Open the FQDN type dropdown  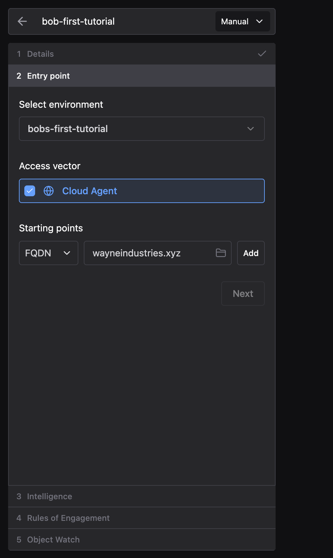click(x=48, y=253)
